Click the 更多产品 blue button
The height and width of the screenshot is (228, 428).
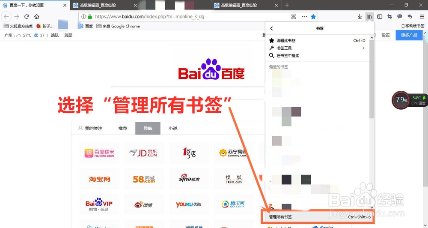click(x=409, y=35)
